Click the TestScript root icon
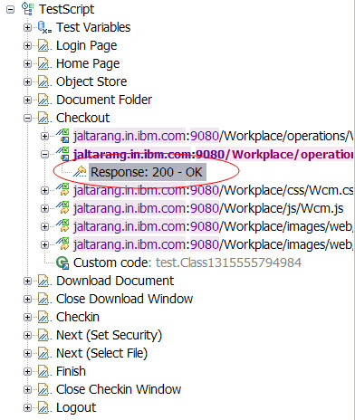 27,9
